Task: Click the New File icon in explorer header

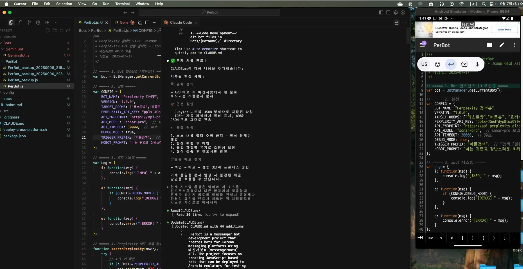Action: [48, 30]
